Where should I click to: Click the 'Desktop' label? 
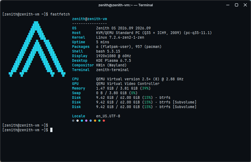(80, 60)
